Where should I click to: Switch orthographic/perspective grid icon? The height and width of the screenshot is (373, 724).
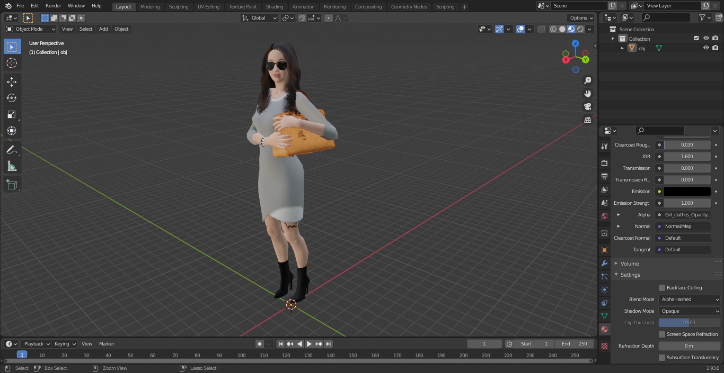click(x=588, y=120)
